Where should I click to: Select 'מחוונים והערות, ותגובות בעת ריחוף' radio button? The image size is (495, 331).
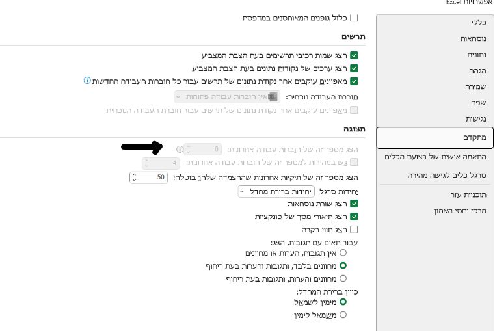(x=343, y=278)
